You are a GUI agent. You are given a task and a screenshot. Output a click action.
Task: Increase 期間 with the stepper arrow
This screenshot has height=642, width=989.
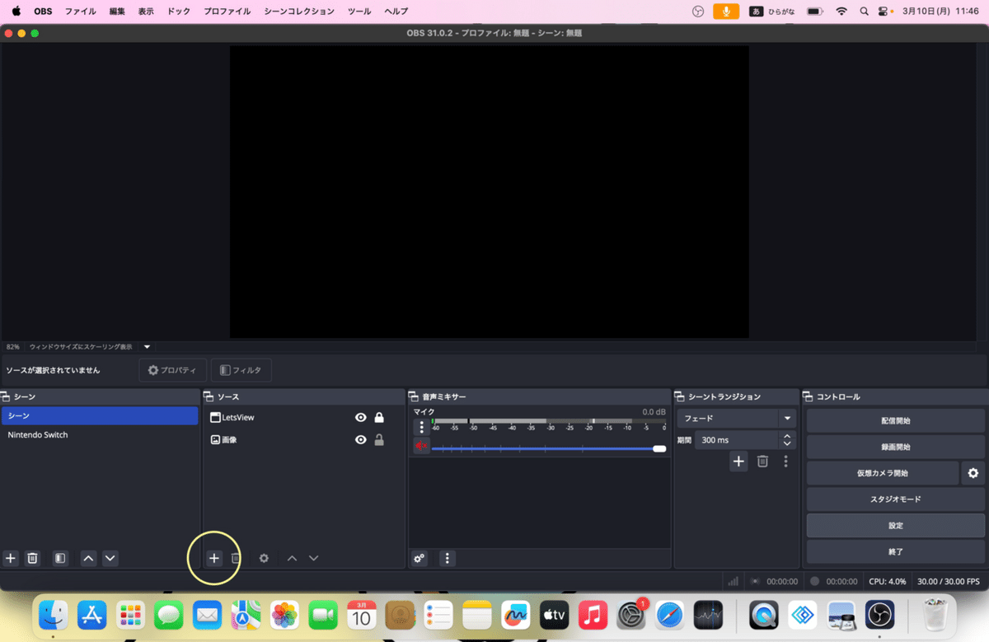[x=787, y=435]
